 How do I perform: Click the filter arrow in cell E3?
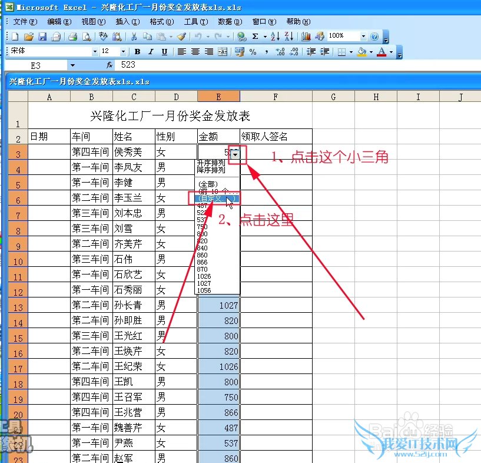(235, 154)
